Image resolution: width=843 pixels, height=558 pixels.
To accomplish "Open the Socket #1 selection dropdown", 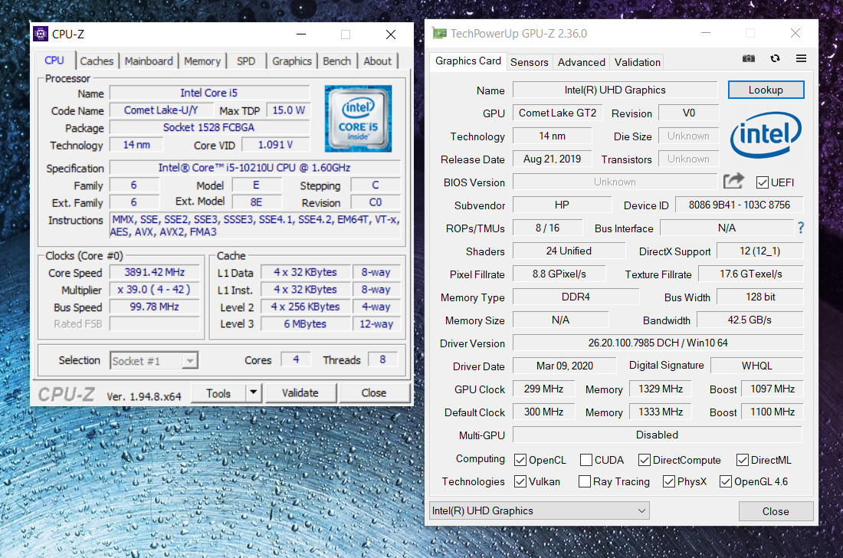I will (x=154, y=360).
